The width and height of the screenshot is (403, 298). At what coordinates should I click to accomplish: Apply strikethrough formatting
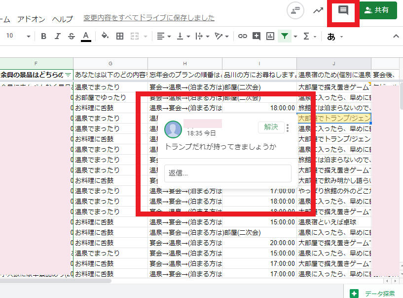pyautogui.click(x=72, y=36)
